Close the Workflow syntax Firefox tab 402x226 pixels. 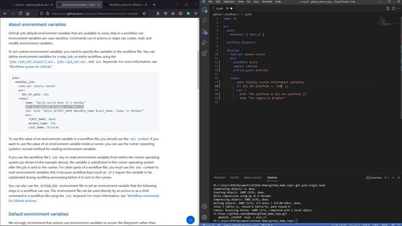click(146, 4)
